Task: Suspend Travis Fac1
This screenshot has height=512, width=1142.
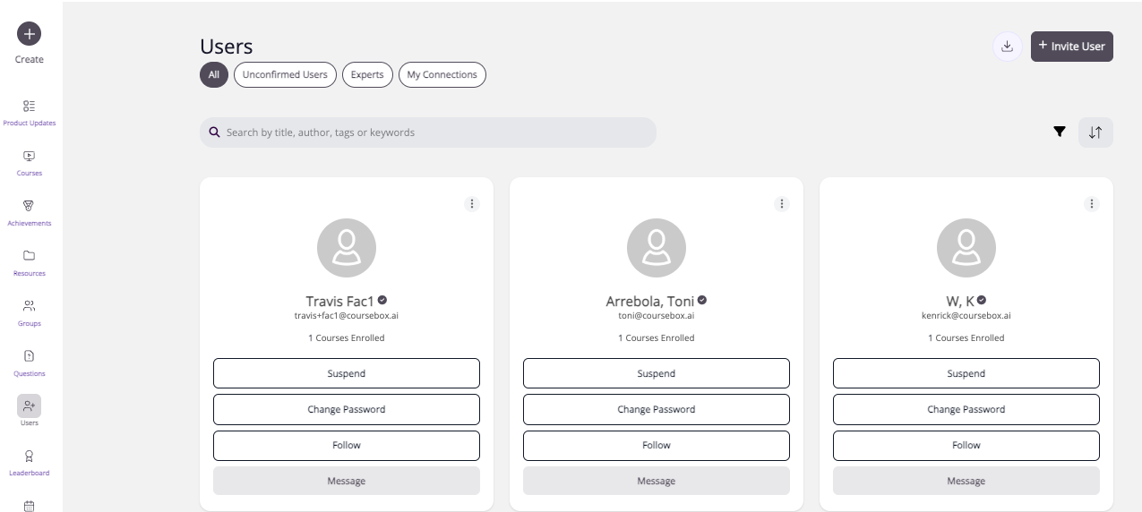Action: pyautogui.click(x=347, y=373)
